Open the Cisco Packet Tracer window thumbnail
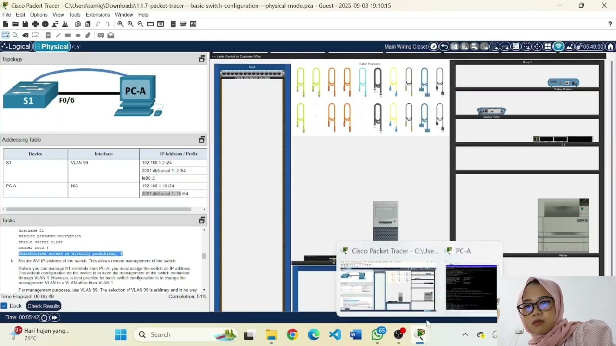The height and width of the screenshot is (346, 616). click(388, 287)
